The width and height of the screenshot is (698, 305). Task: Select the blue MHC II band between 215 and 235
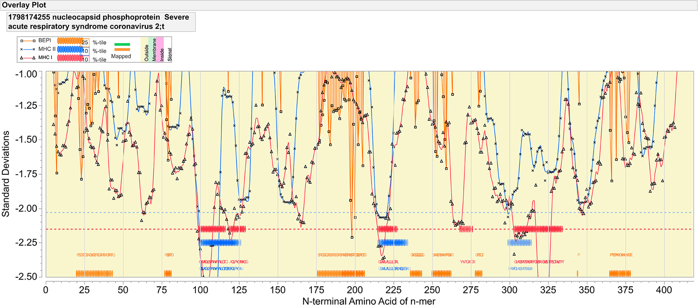pyautogui.click(x=393, y=243)
